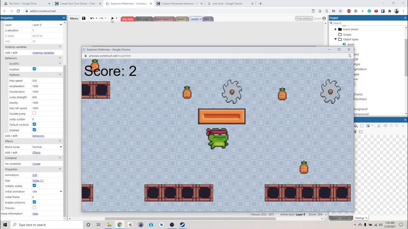Click the Buy now button
Viewport: 408px width, 229px height.
coord(127,19)
